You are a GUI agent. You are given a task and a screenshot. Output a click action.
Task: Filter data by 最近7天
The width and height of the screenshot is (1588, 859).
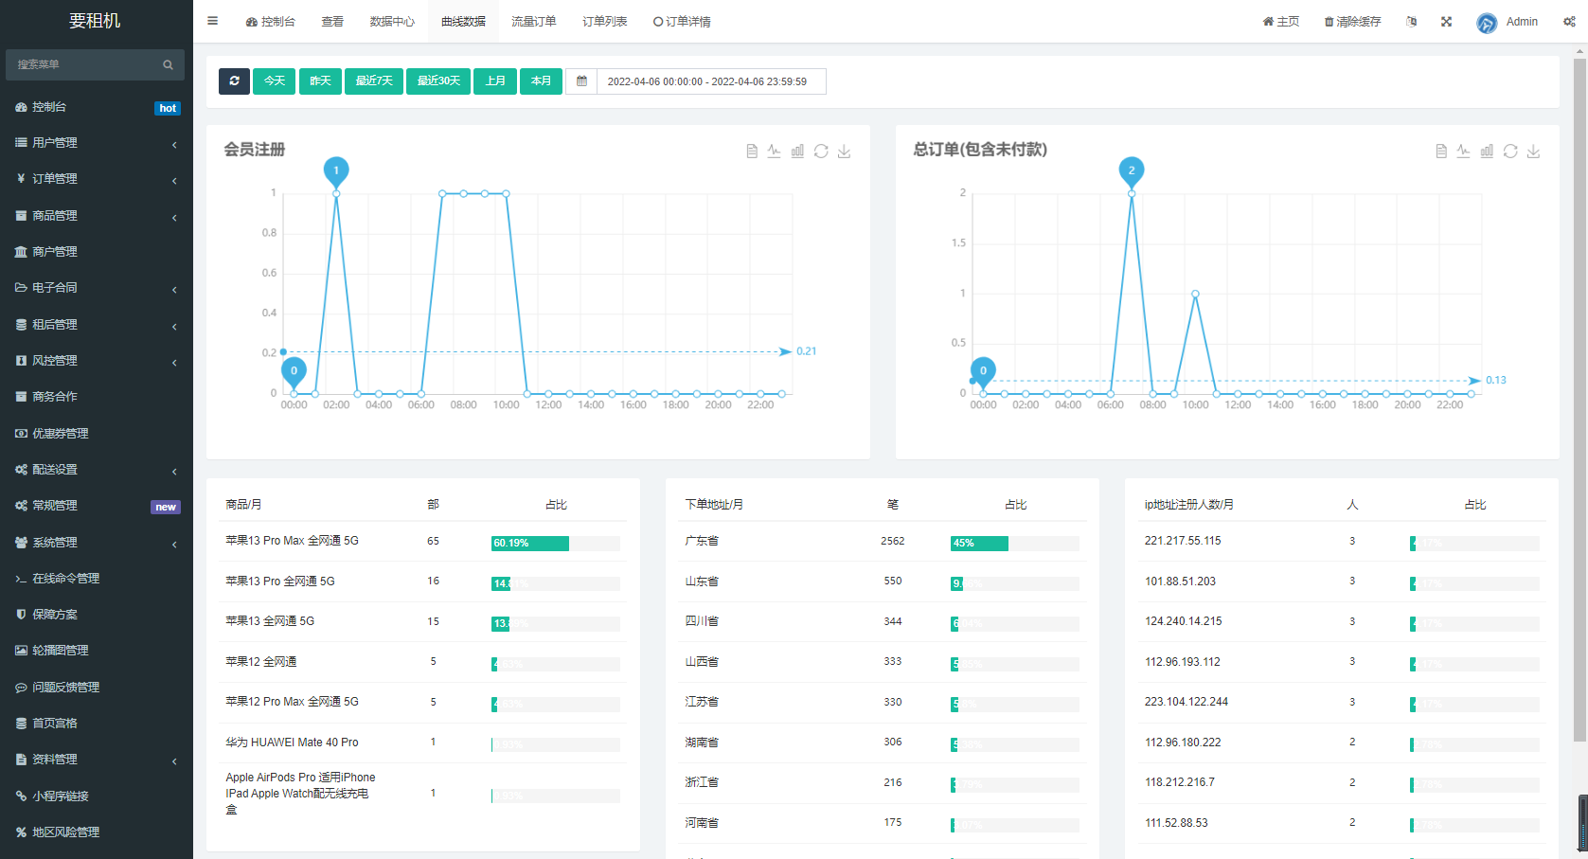pos(374,81)
